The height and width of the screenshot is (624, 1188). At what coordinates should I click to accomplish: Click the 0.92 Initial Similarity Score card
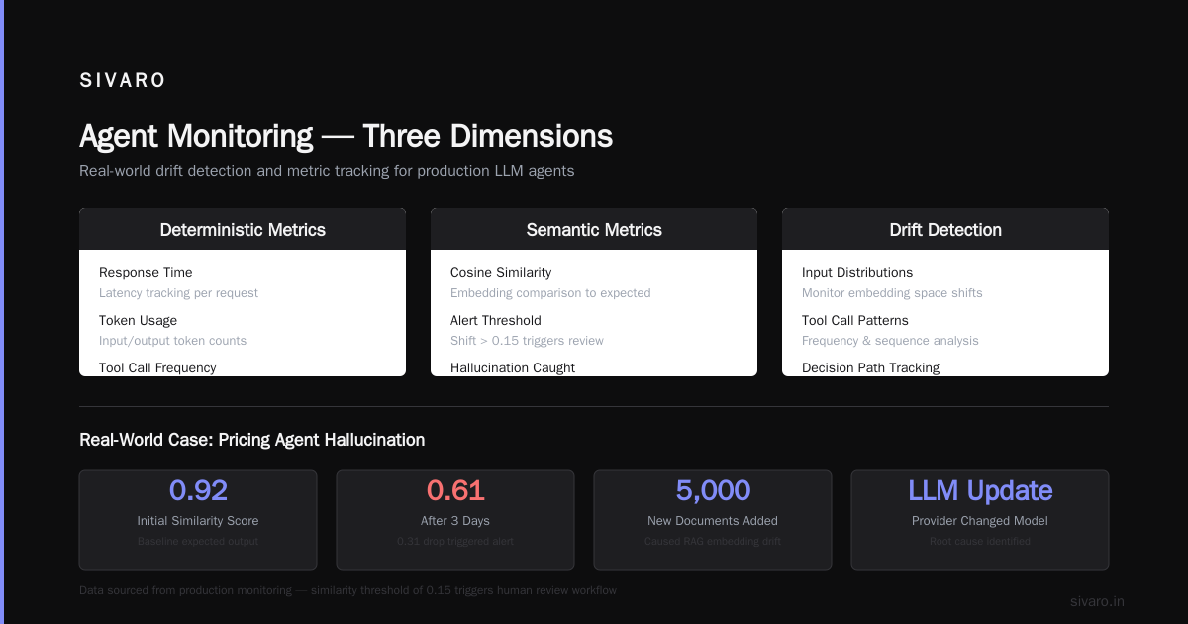[198, 520]
